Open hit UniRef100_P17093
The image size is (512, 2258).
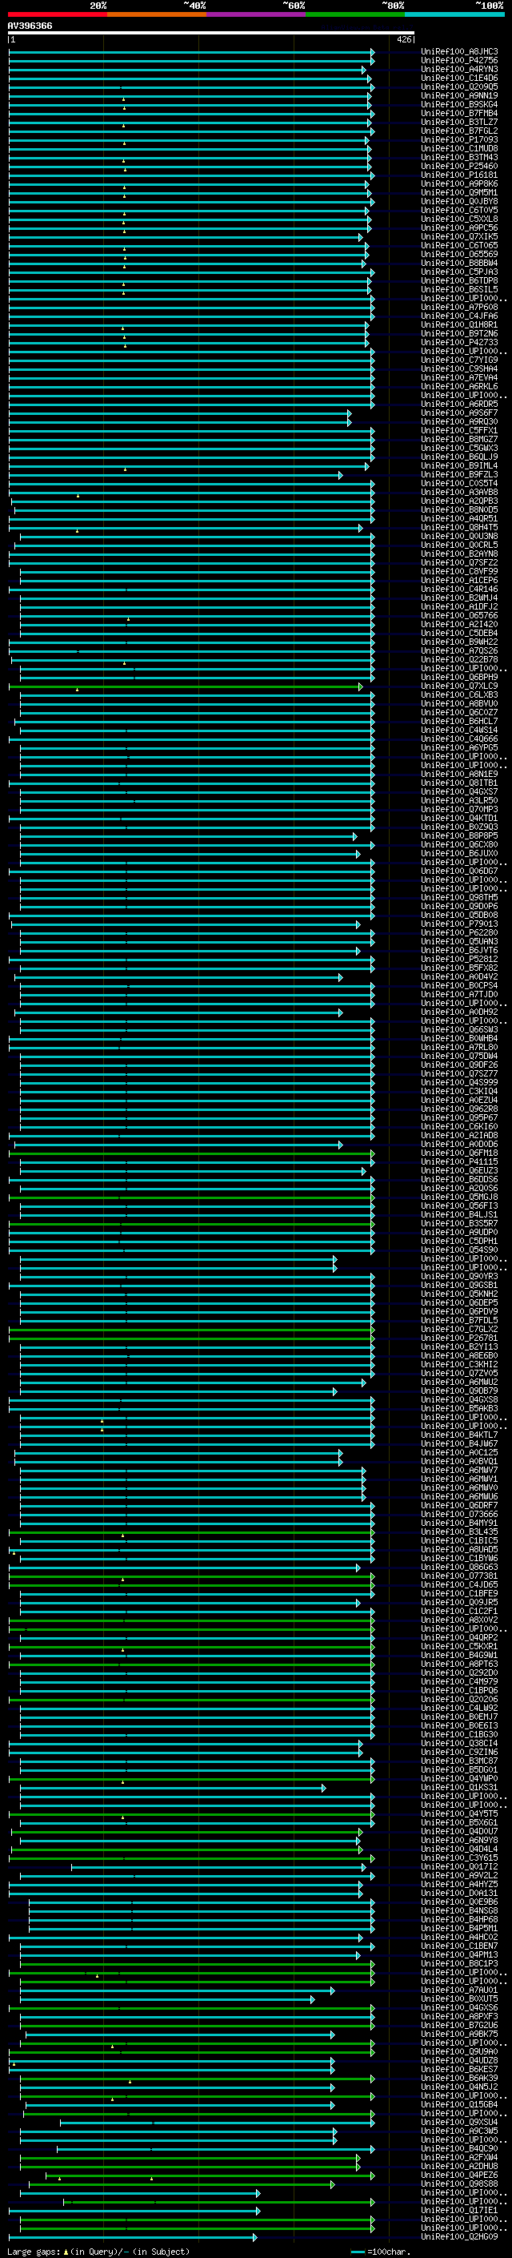(x=459, y=139)
